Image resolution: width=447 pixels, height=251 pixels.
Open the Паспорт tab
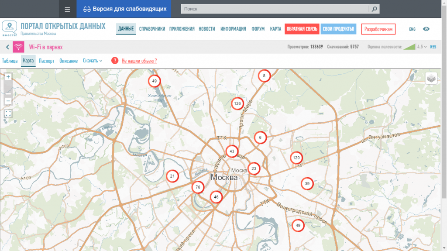(46, 61)
